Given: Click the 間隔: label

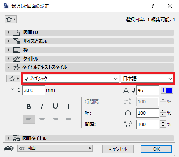Looking at the screenshot, I should click(90, 124).
